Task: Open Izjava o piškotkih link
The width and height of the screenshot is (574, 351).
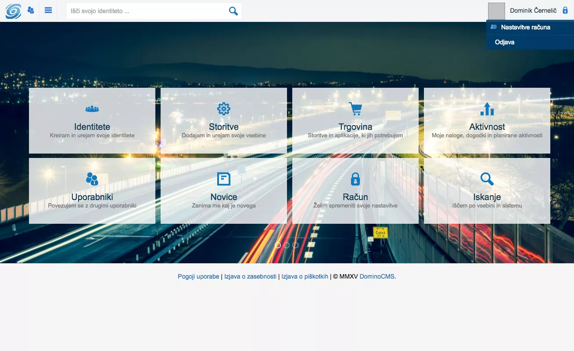Action: tap(305, 276)
